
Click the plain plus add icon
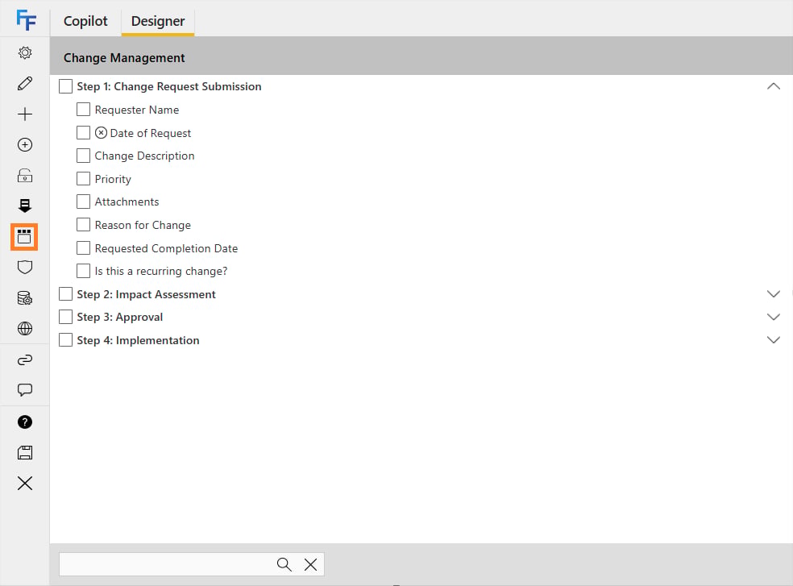coord(25,114)
